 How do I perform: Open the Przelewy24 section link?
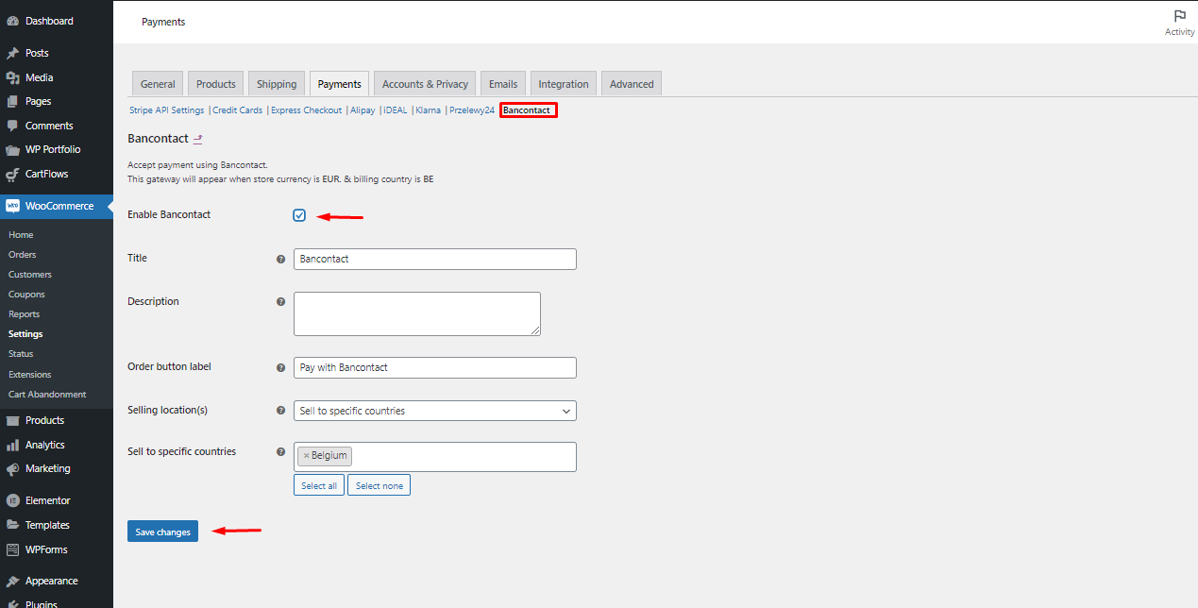[472, 110]
